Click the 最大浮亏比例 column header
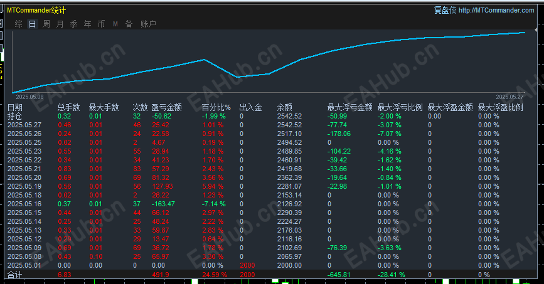The image size is (544, 284). click(400, 107)
